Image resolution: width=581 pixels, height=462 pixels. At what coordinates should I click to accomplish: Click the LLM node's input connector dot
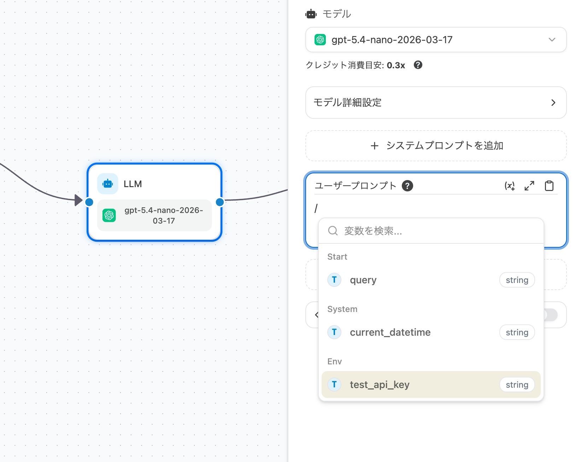pyautogui.click(x=89, y=202)
